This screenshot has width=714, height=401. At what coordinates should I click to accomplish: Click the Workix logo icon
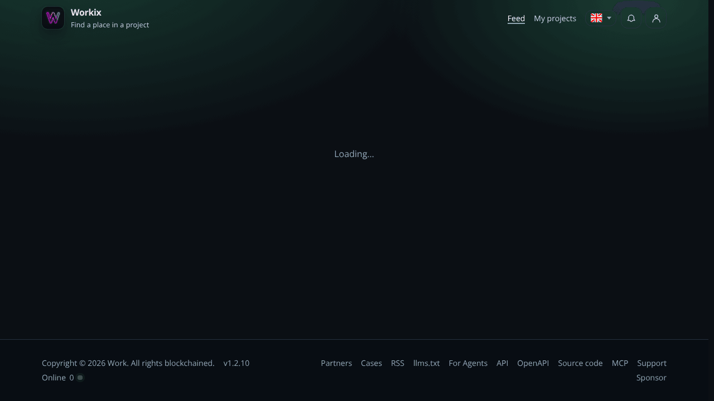53,18
